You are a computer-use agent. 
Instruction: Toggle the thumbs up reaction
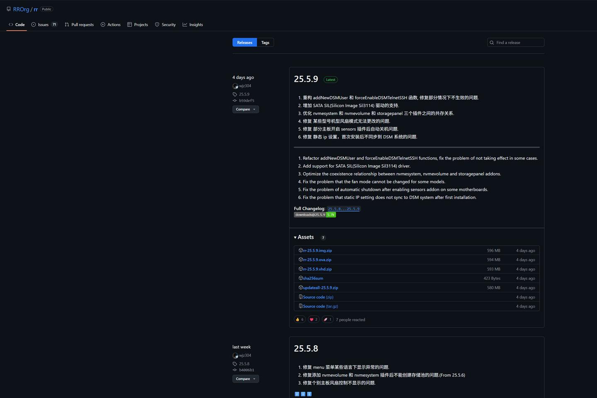click(x=300, y=319)
